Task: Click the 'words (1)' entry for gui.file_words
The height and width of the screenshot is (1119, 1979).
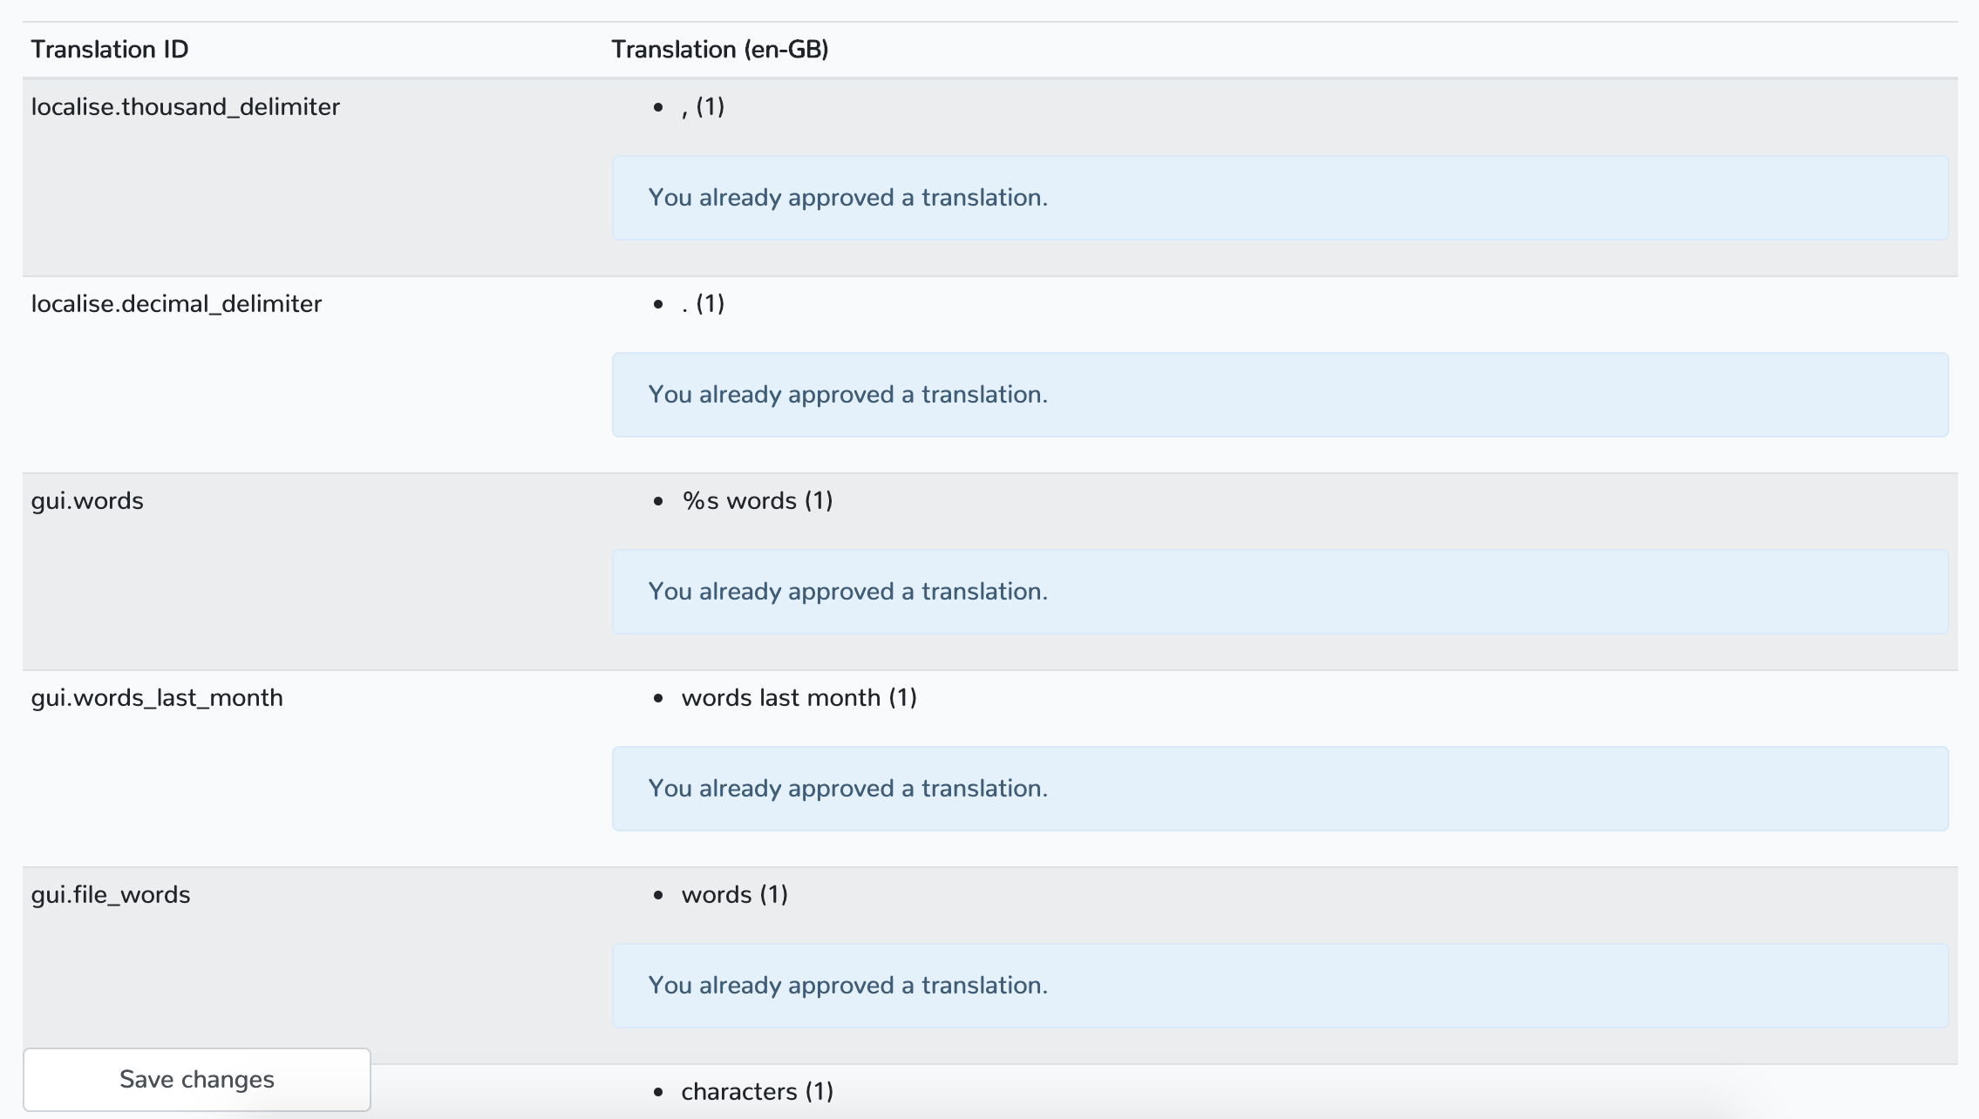Action: [x=734, y=895]
